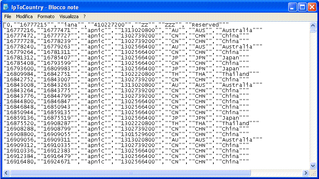The image size is (319, 179).
Task: Click apnic on the 16842752 line
Action: (x=96, y=80)
